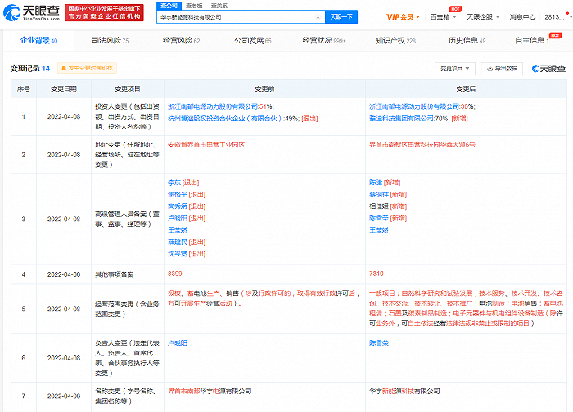Click the company name search input field
The image size is (573, 412).
239,16
